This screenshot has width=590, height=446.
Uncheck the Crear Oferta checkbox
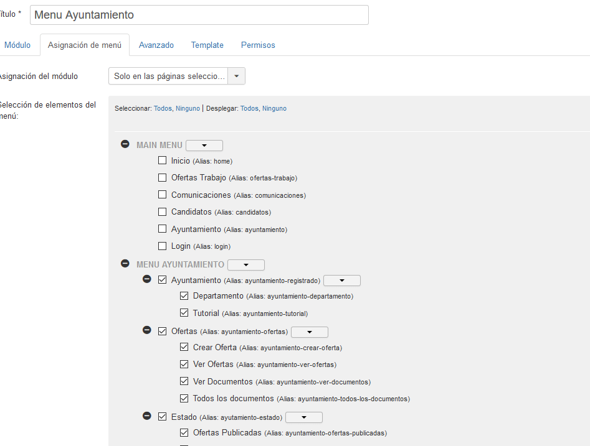[x=184, y=347]
